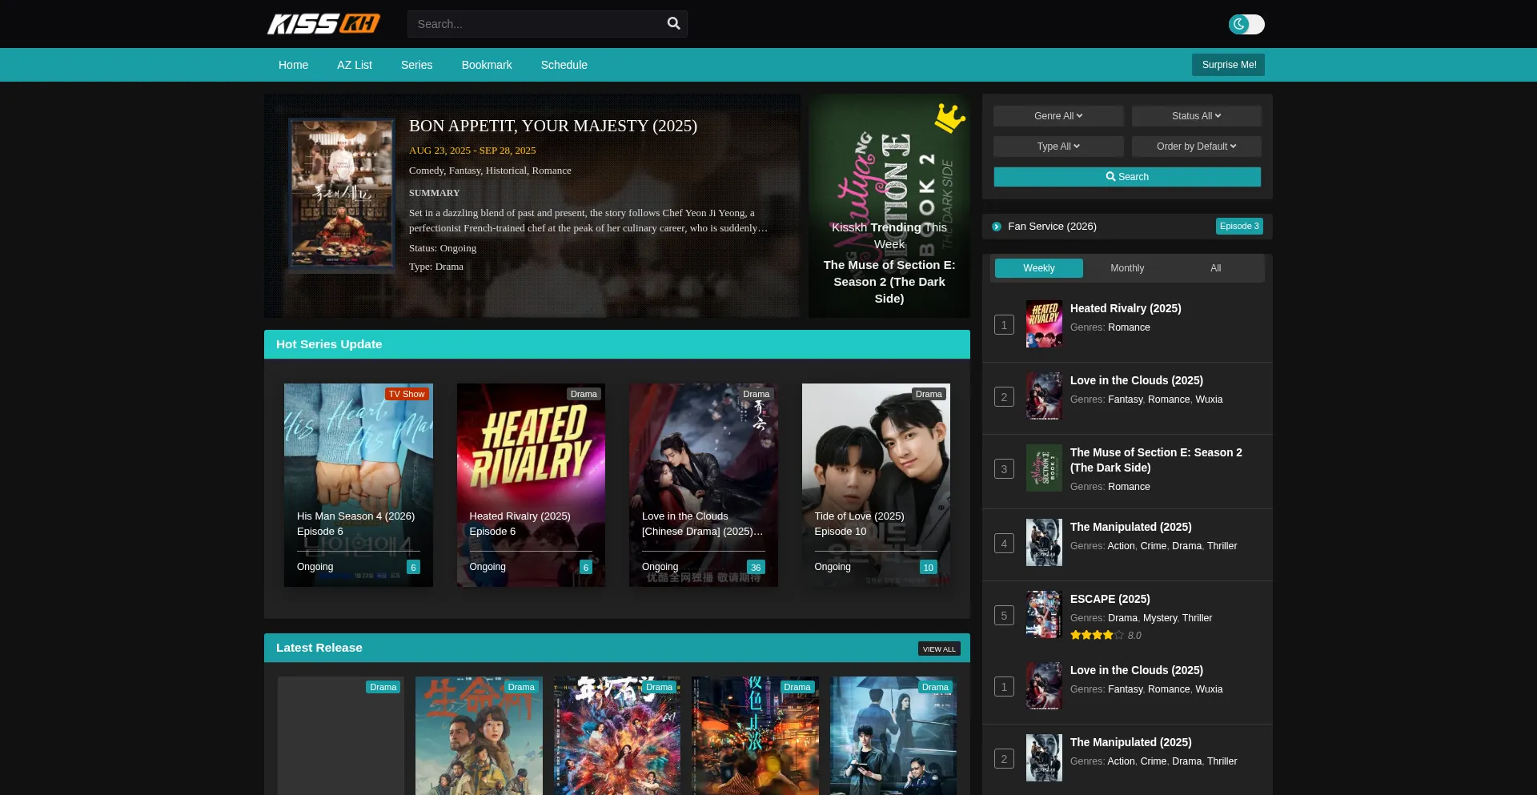This screenshot has height=795, width=1537.
Task: Click the Hot Series Update header
Action: (x=617, y=344)
